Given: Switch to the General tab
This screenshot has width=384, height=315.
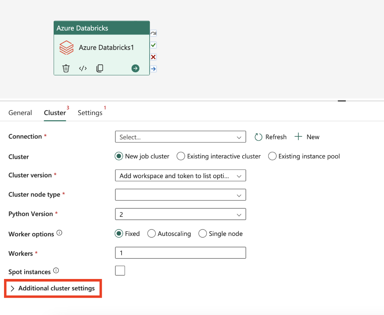Looking at the screenshot, I should (20, 113).
